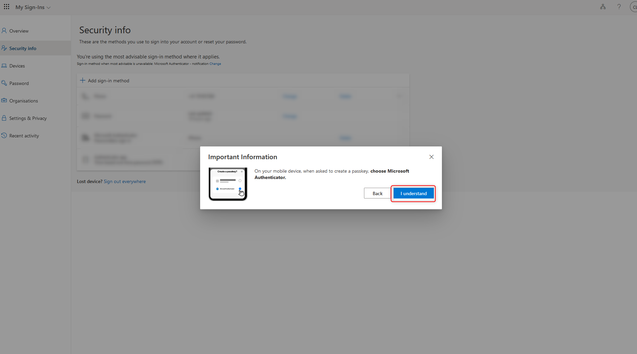Image resolution: width=637 pixels, height=354 pixels.
Task: Click the Security info key-user icon
Action: (4, 48)
